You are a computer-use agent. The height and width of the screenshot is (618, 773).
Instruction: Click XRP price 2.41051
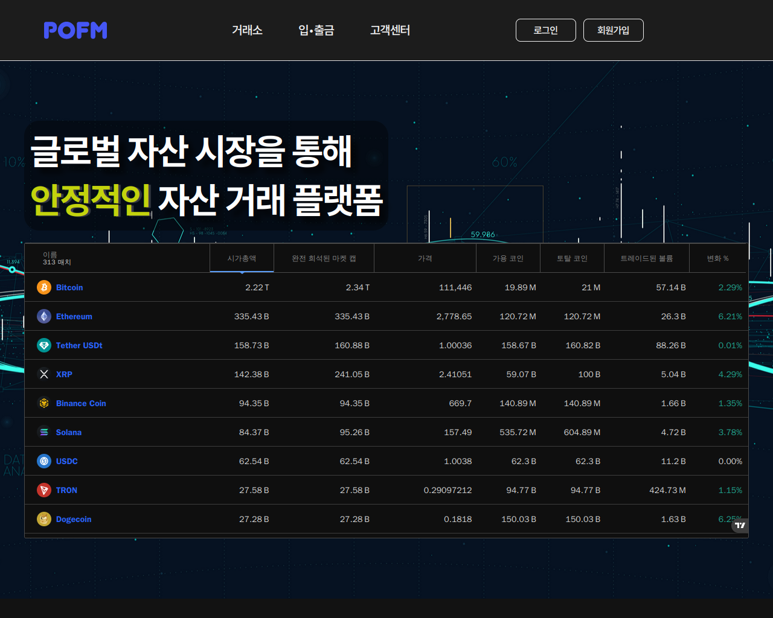(x=455, y=375)
